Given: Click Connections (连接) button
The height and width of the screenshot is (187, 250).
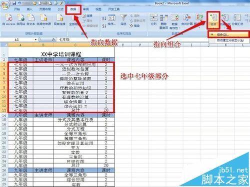Looking at the screenshot, I should pyautogui.click(x=87, y=16).
